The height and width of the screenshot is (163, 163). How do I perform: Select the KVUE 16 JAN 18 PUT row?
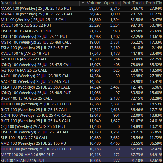point(81,53)
